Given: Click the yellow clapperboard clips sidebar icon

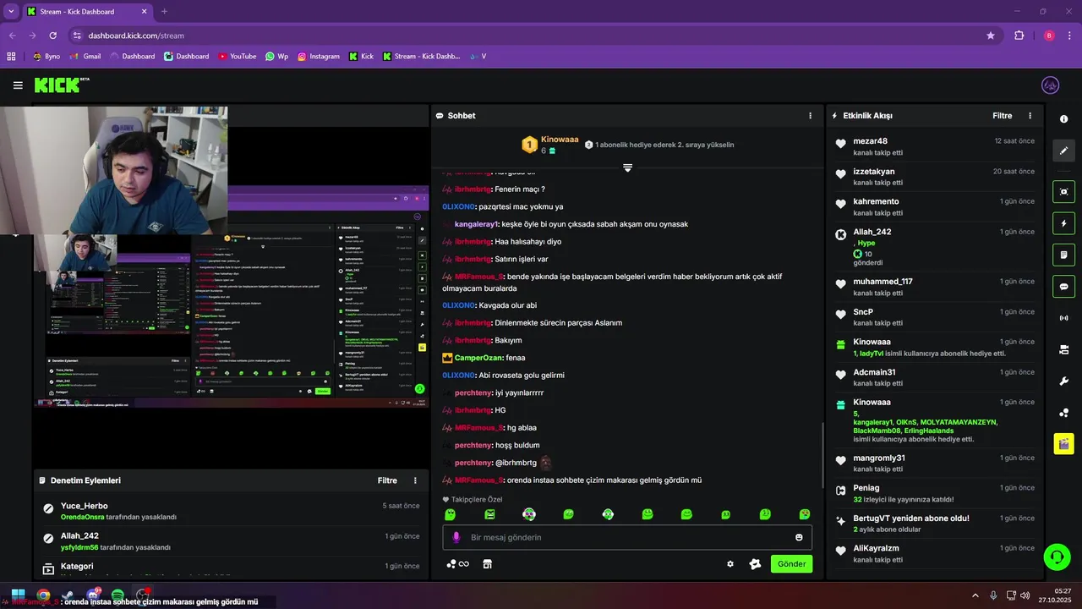Looking at the screenshot, I should click(1064, 443).
